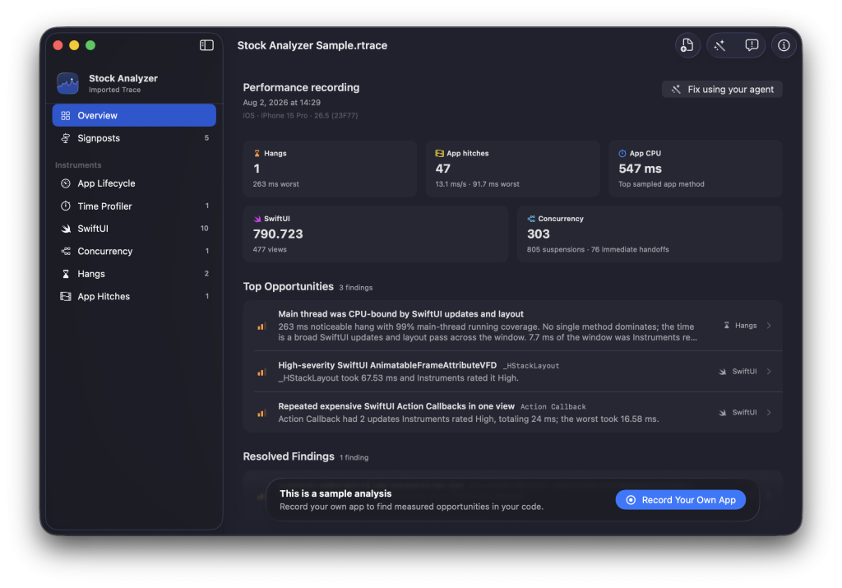842x588 pixels.
Task: Click the Concurrency card blue nodes icon
Action: pos(531,219)
